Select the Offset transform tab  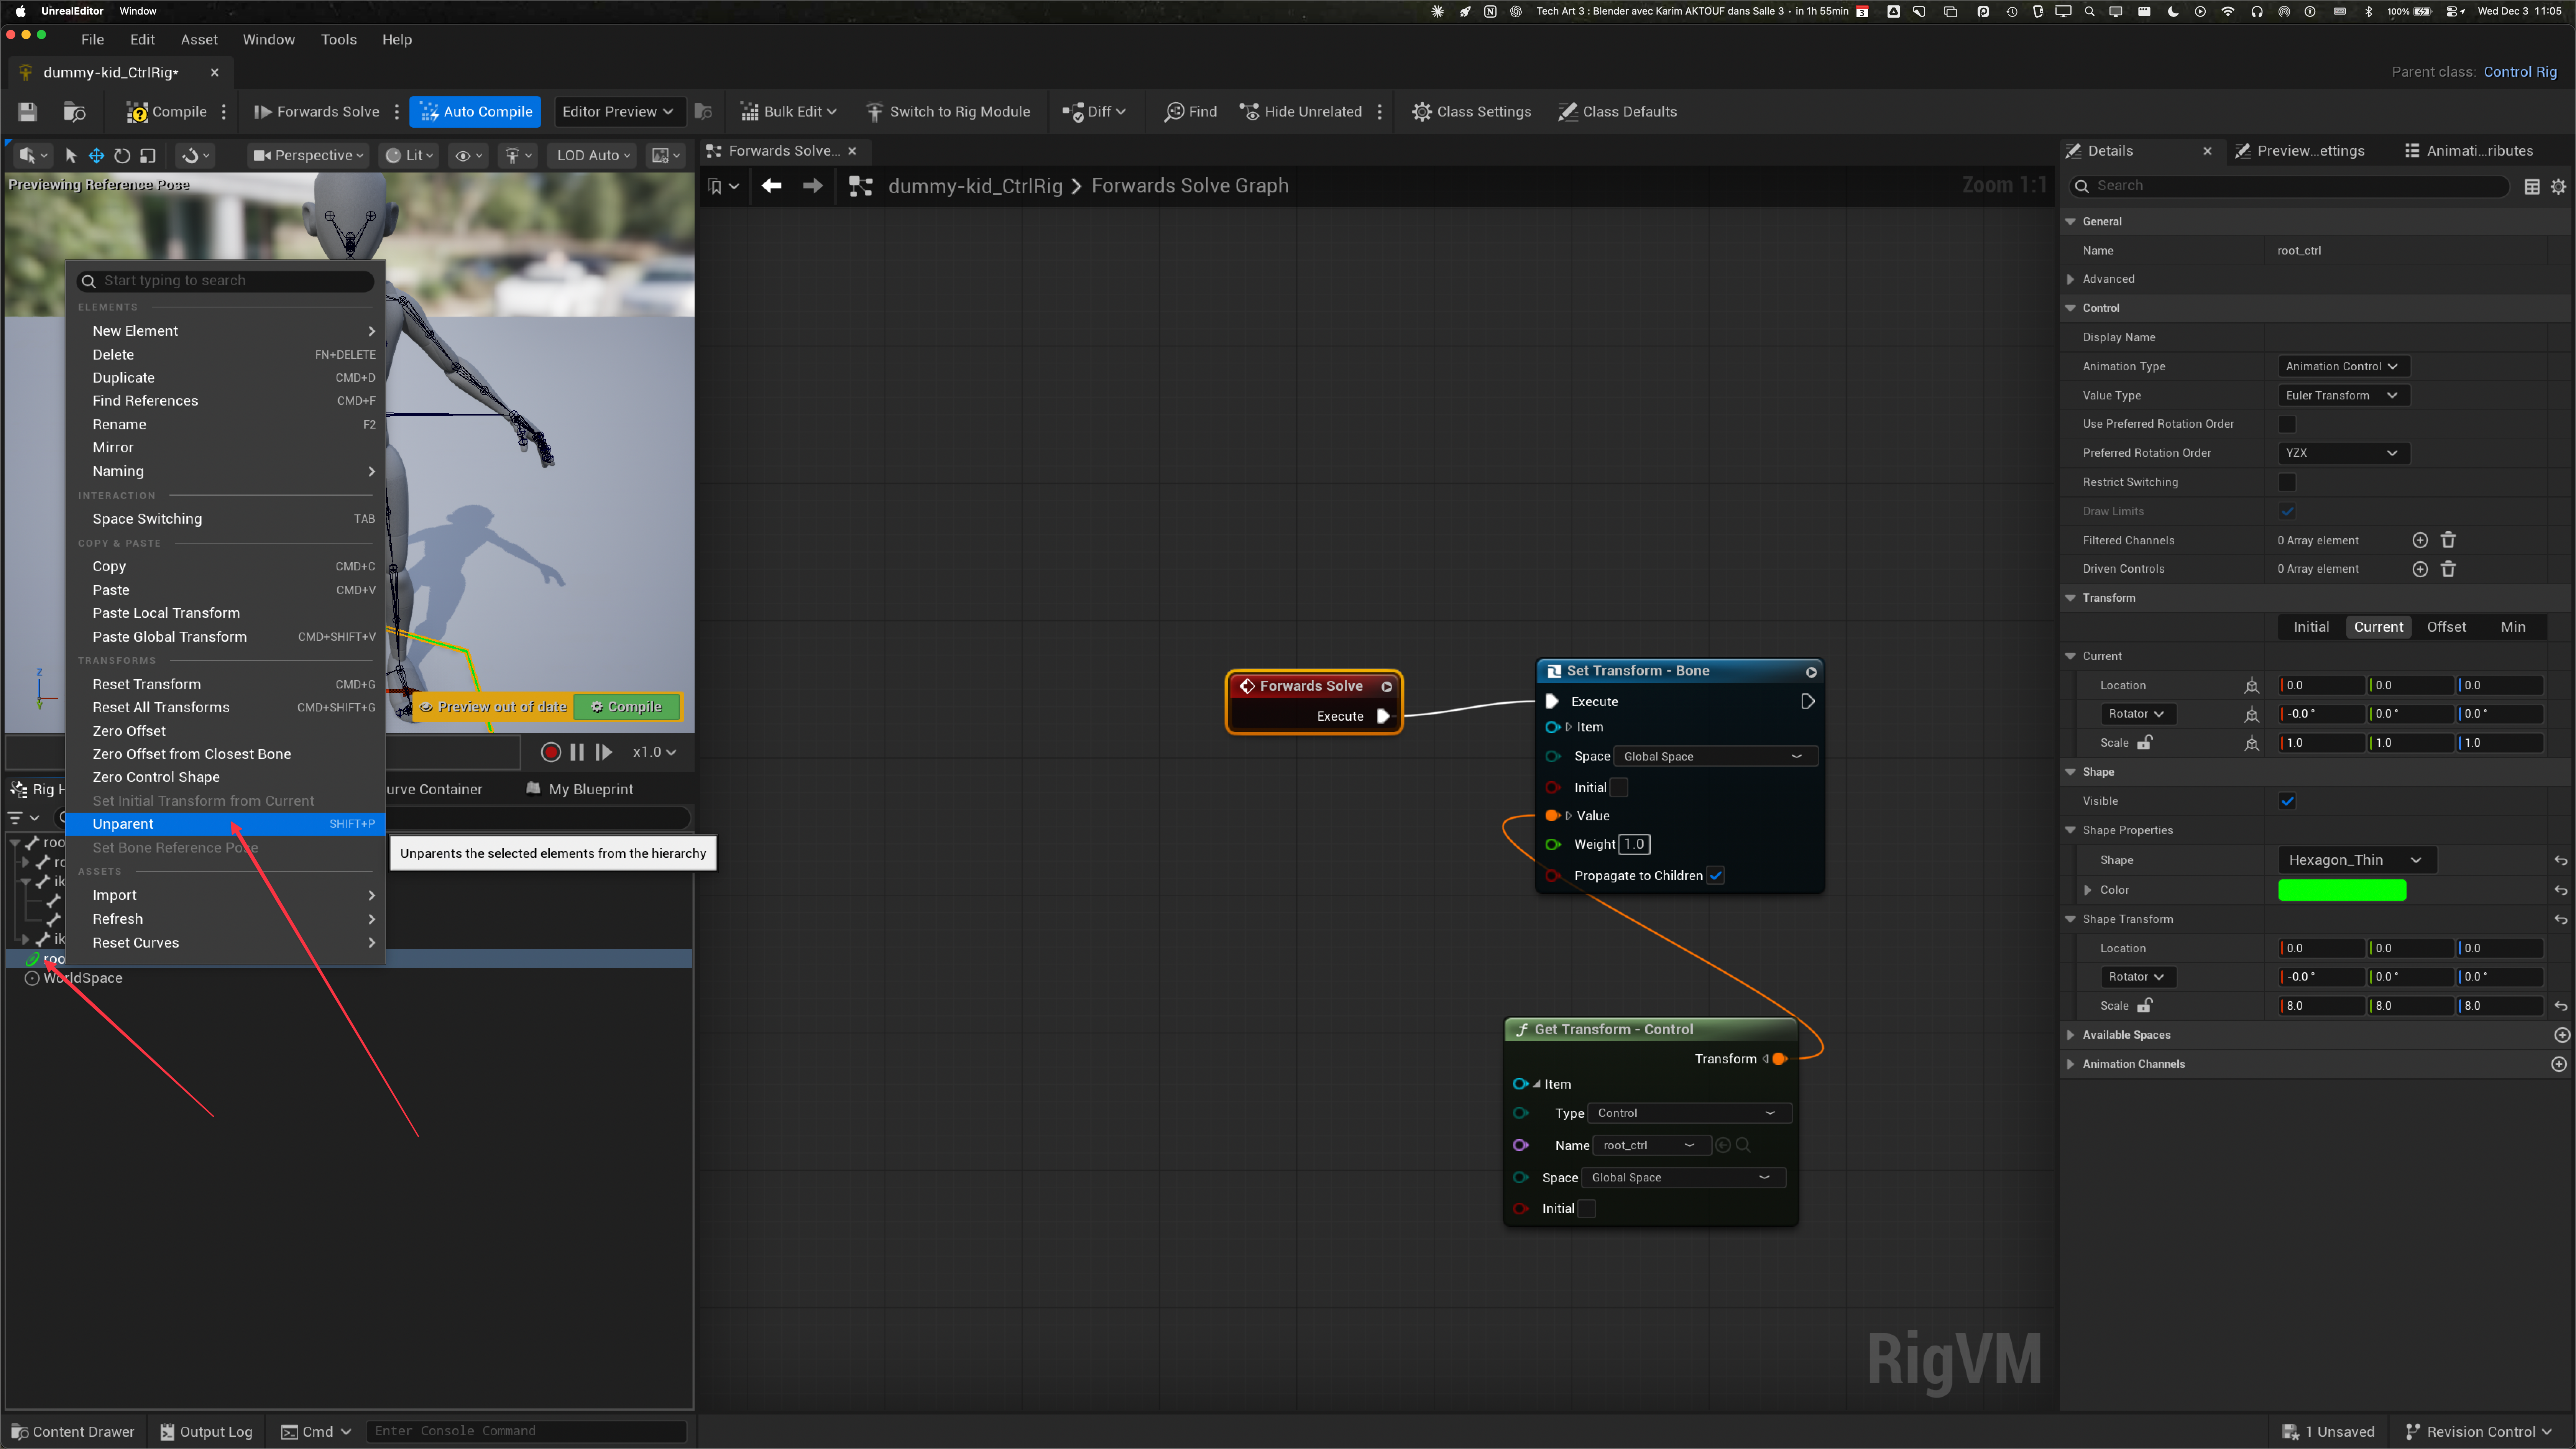2446,627
